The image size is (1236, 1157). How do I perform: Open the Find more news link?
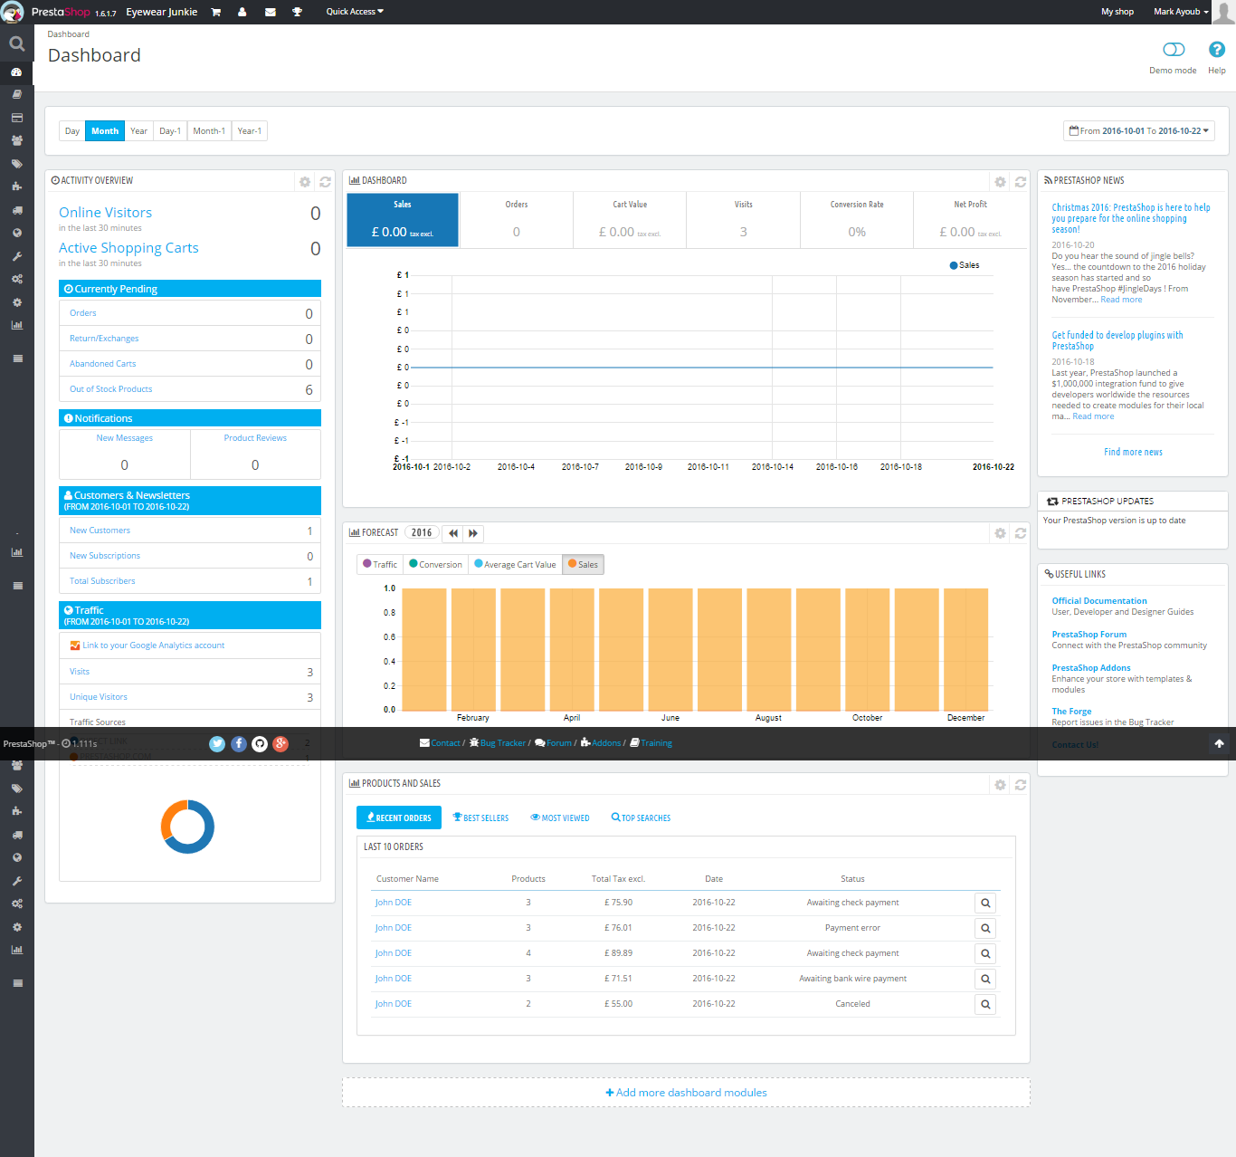coord(1133,453)
